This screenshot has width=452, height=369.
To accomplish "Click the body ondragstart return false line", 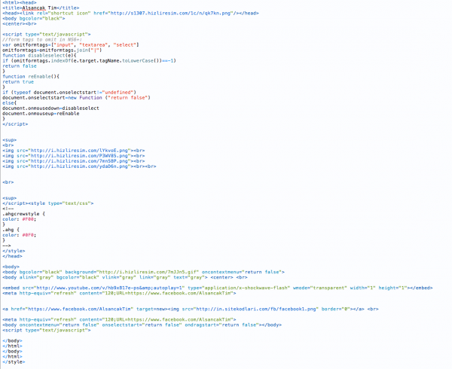I will click(142, 325).
